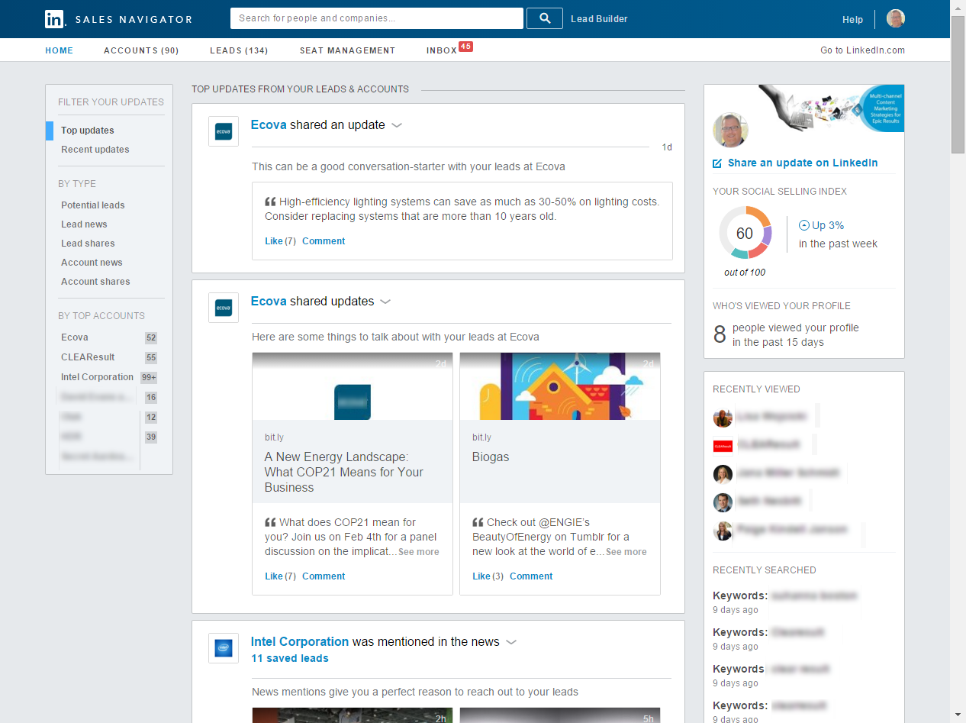Click the people and companies search field
Screen dimensions: 966x723
377,18
